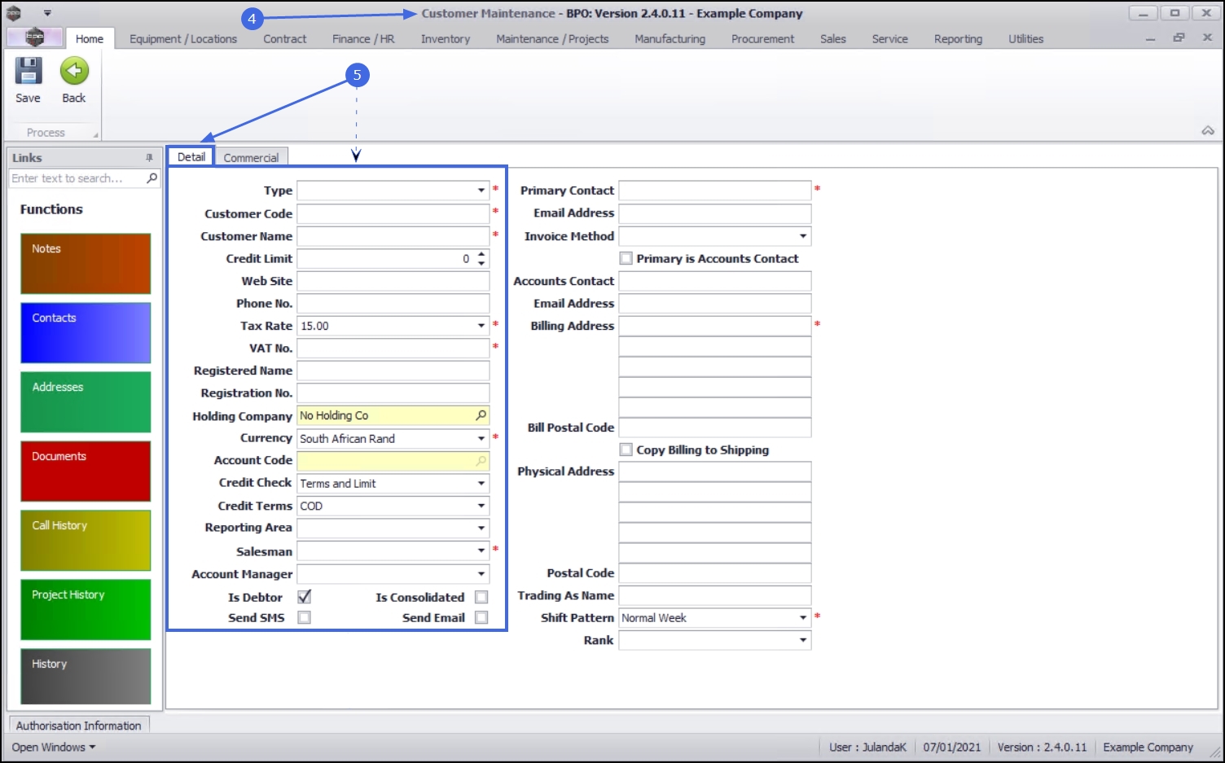Increase the Credit Limit value
Image resolution: width=1225 pixels, height=763 pixels.
[x=481, y=254]
